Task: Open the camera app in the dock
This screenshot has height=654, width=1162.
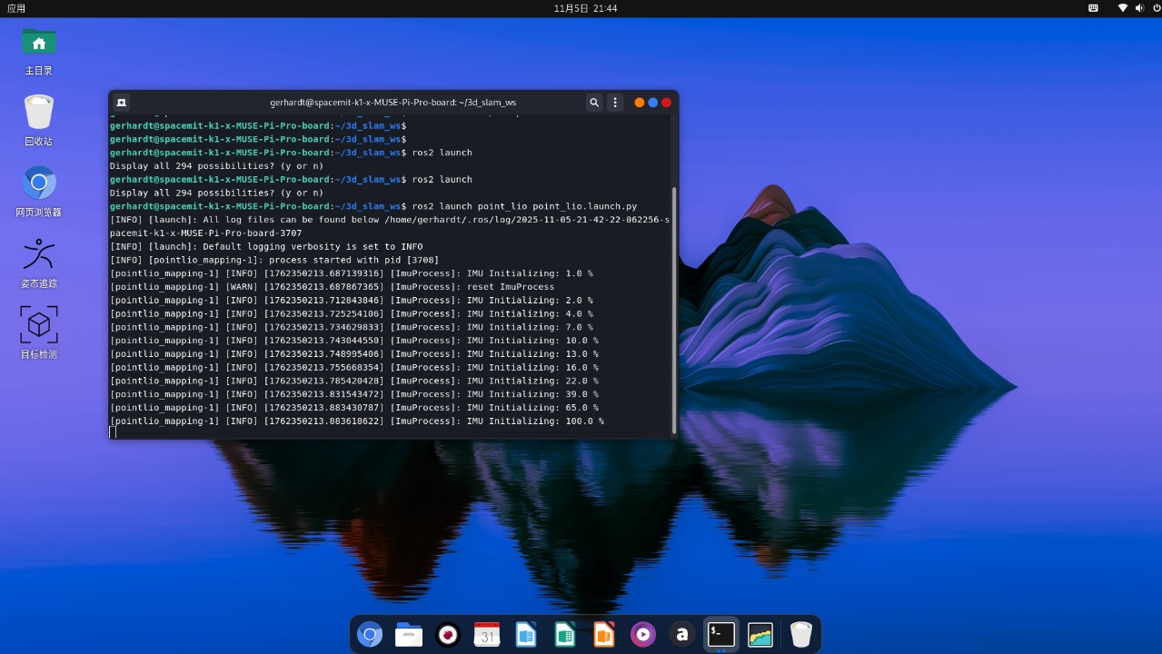Action: (448, 634)
